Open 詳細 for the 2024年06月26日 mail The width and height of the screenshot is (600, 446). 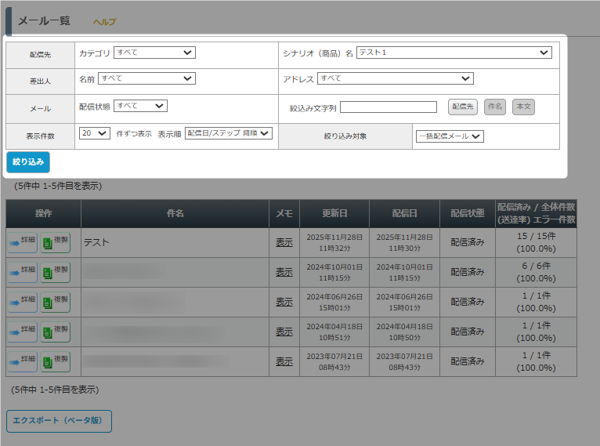tap(22, 302)
